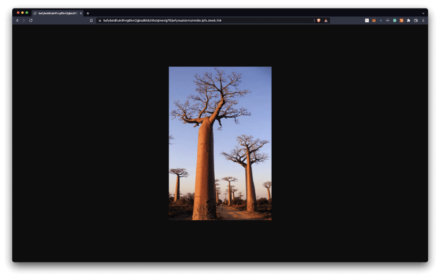View site information via lock icon

click(x=99, y=20)
